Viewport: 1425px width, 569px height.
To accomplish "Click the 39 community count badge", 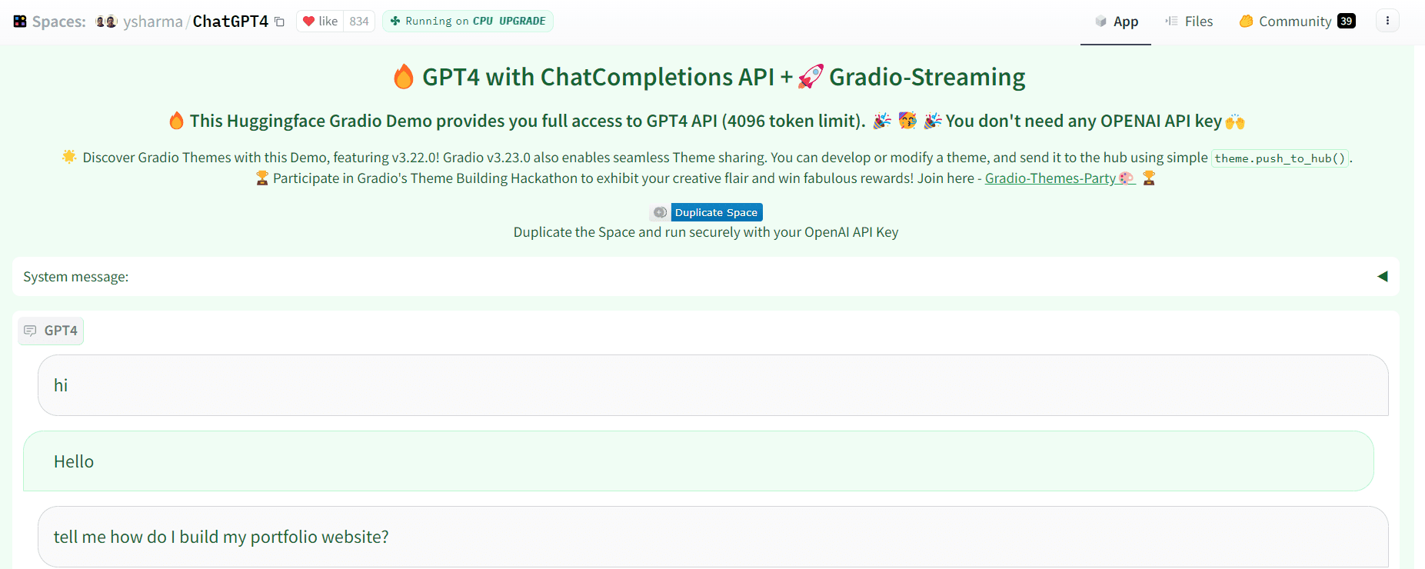I will [x=1347, y=22].
